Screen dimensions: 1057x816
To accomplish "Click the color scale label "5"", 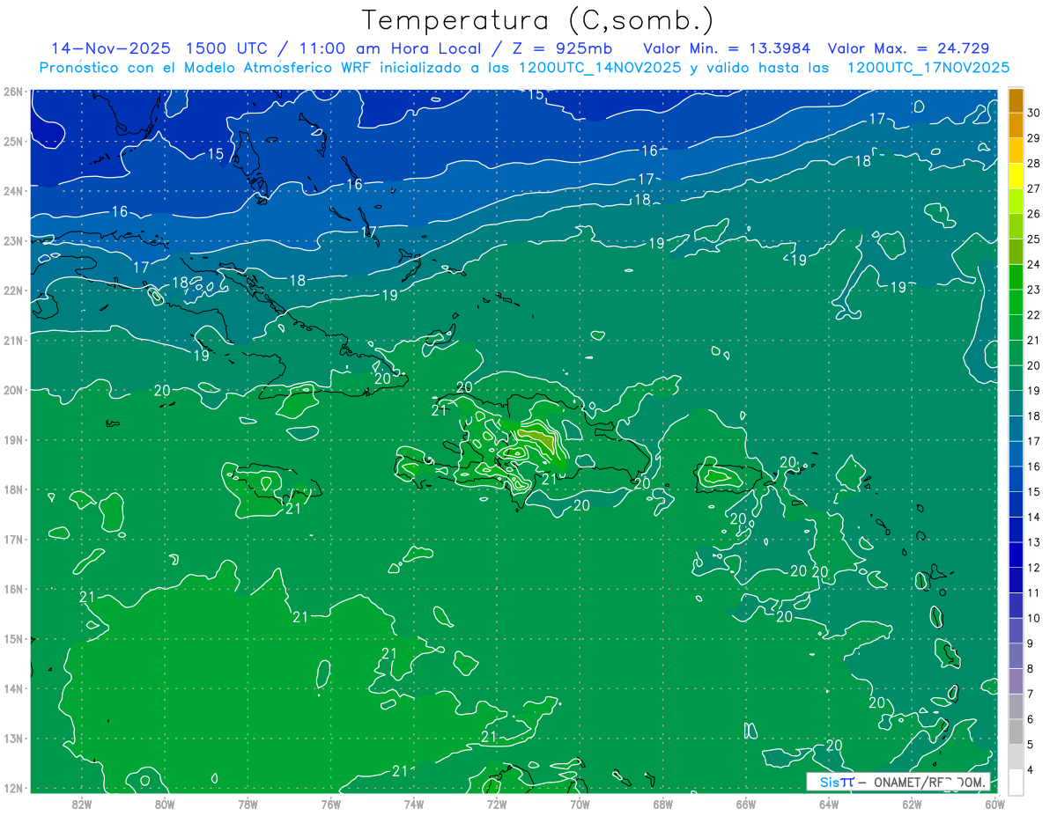I will click(x=1030, y=745).
